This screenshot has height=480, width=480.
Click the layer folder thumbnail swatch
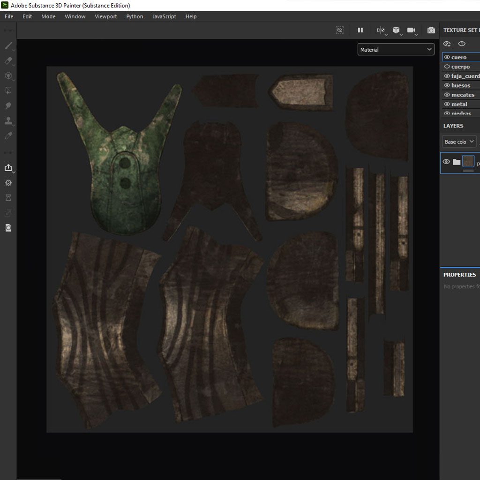[468, 162]
